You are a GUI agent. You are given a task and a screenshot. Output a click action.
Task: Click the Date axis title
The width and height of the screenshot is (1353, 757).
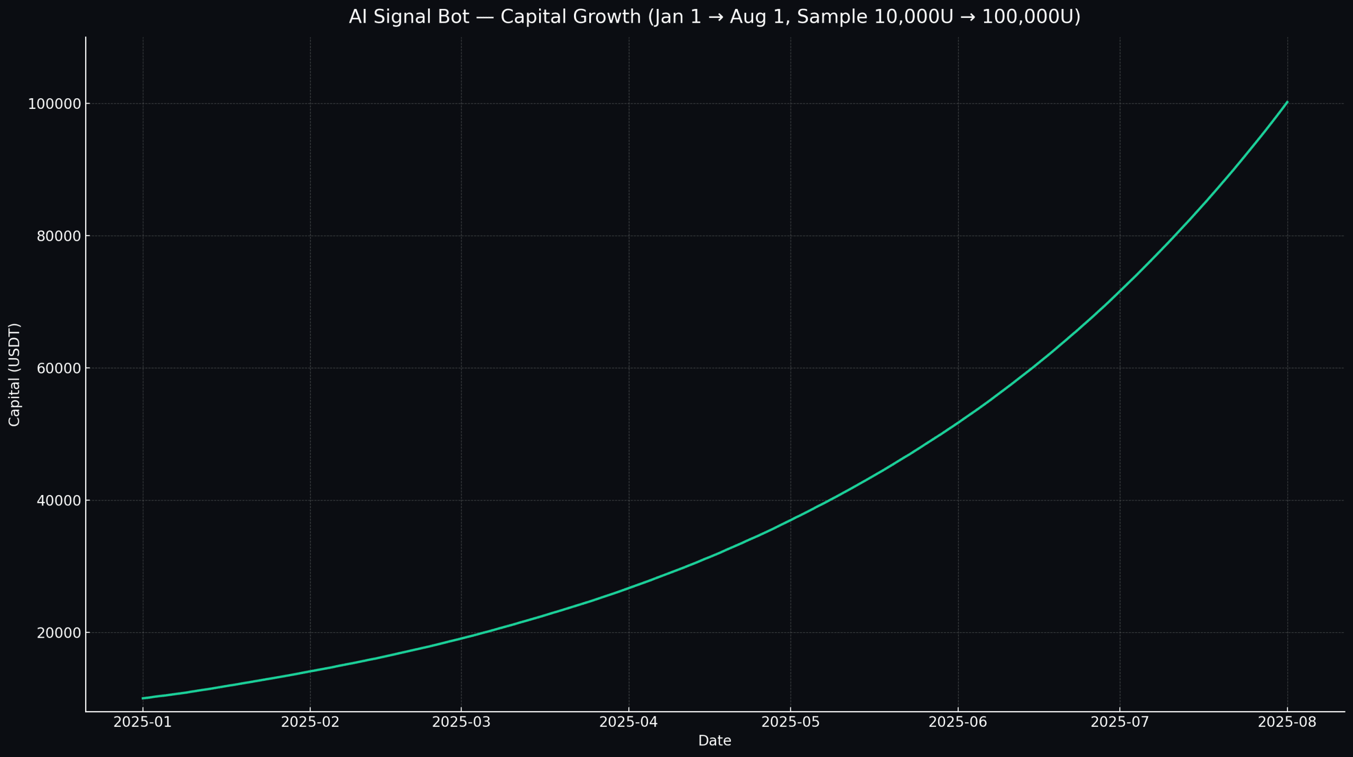pyautogui.click(x=715, y=741)
